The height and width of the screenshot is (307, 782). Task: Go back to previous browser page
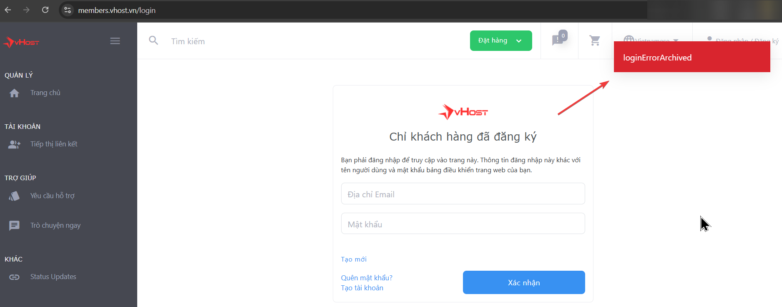[x=8, y=10]
